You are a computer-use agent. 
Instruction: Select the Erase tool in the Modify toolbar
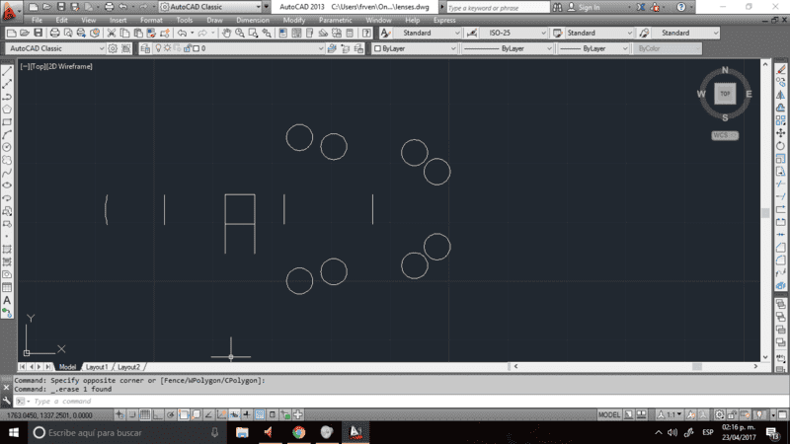(780, 69)
